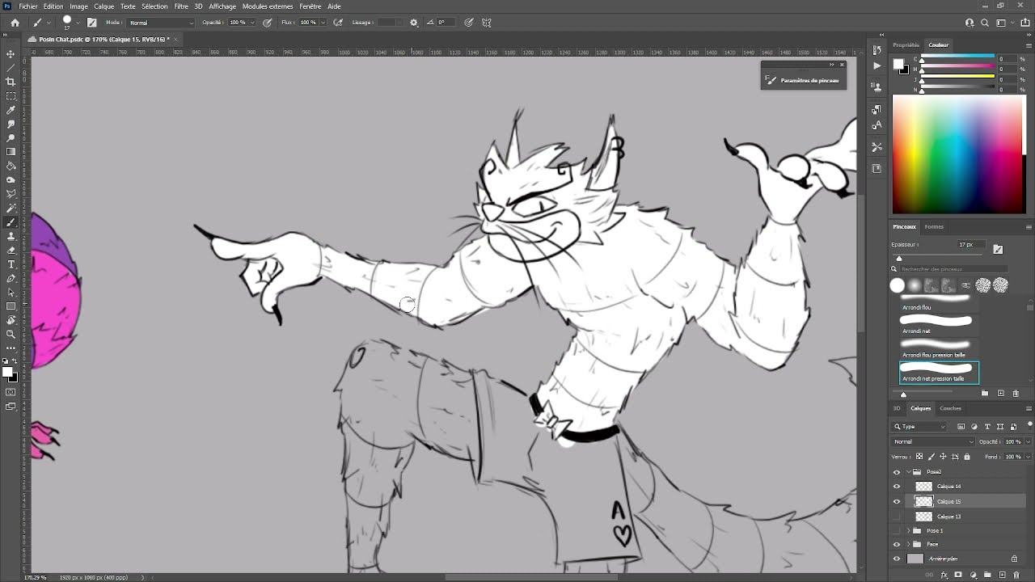Select the Crop tool
The height and width of the screenshot is (582, 1035).
click(11, 82)
